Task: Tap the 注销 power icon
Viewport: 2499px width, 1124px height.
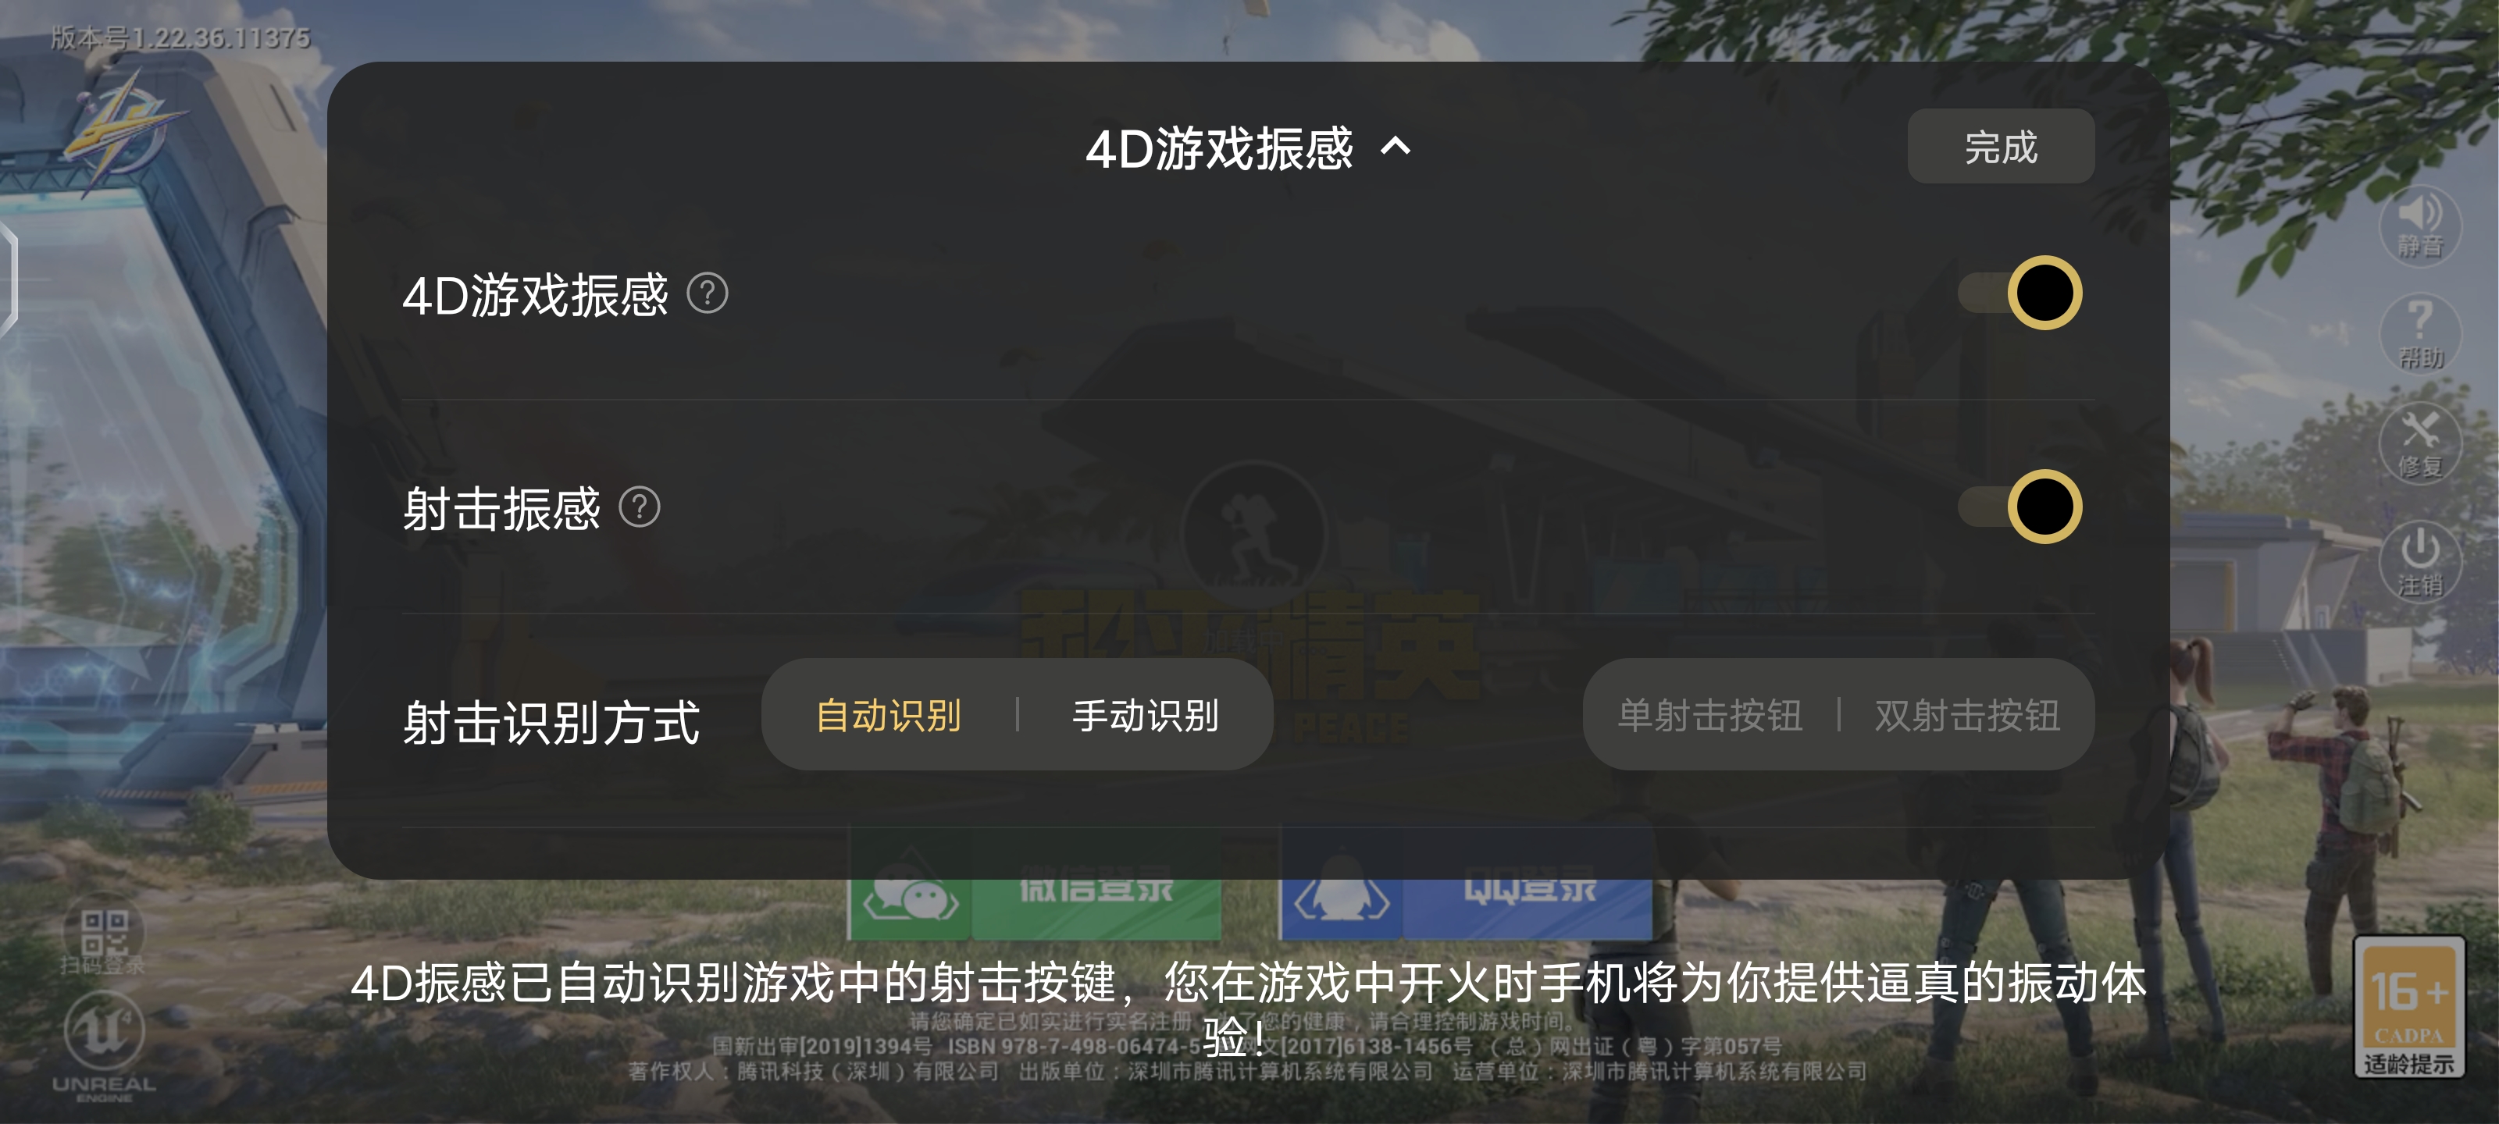Action: coord(2419,561)
